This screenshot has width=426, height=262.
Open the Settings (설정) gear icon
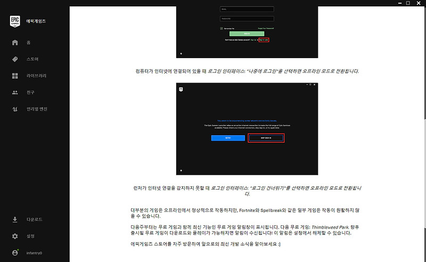point(15,236)
